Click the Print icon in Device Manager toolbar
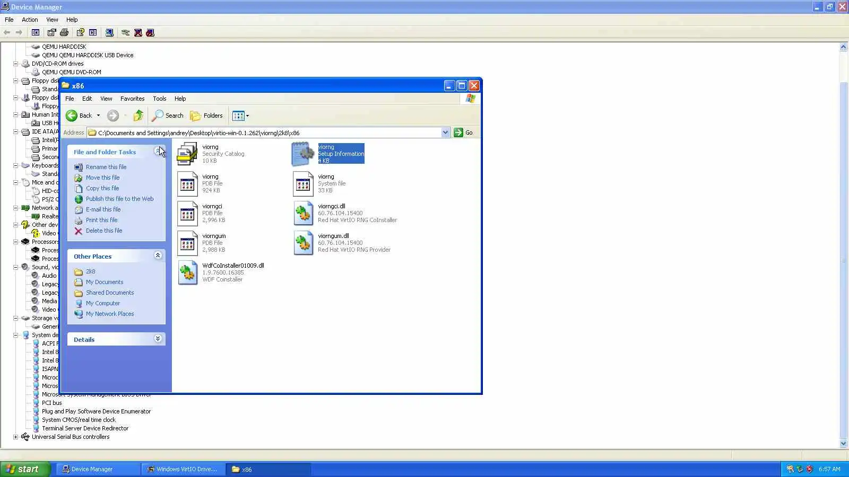The height and width of the screenshot is (477, 849). click(x=64, y=32)
